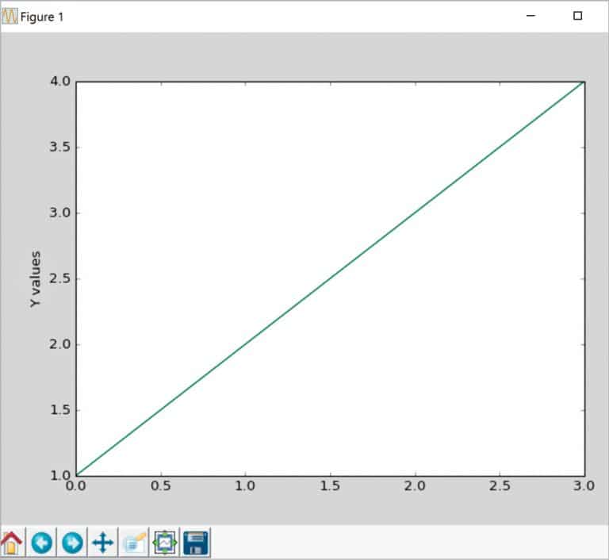The height and width of the screenshot is (560, 609).
Task: Click the Figure 1 window icon
Action: point(10,17)
